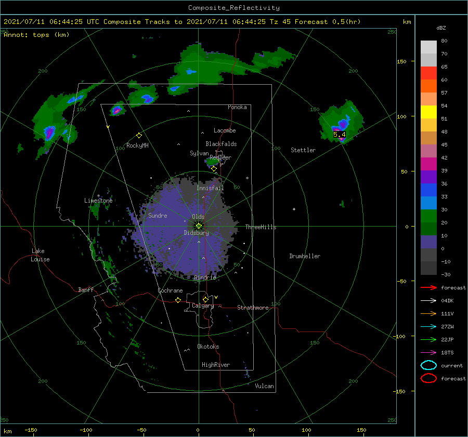Click the Okotoks city label

point(208,347)
